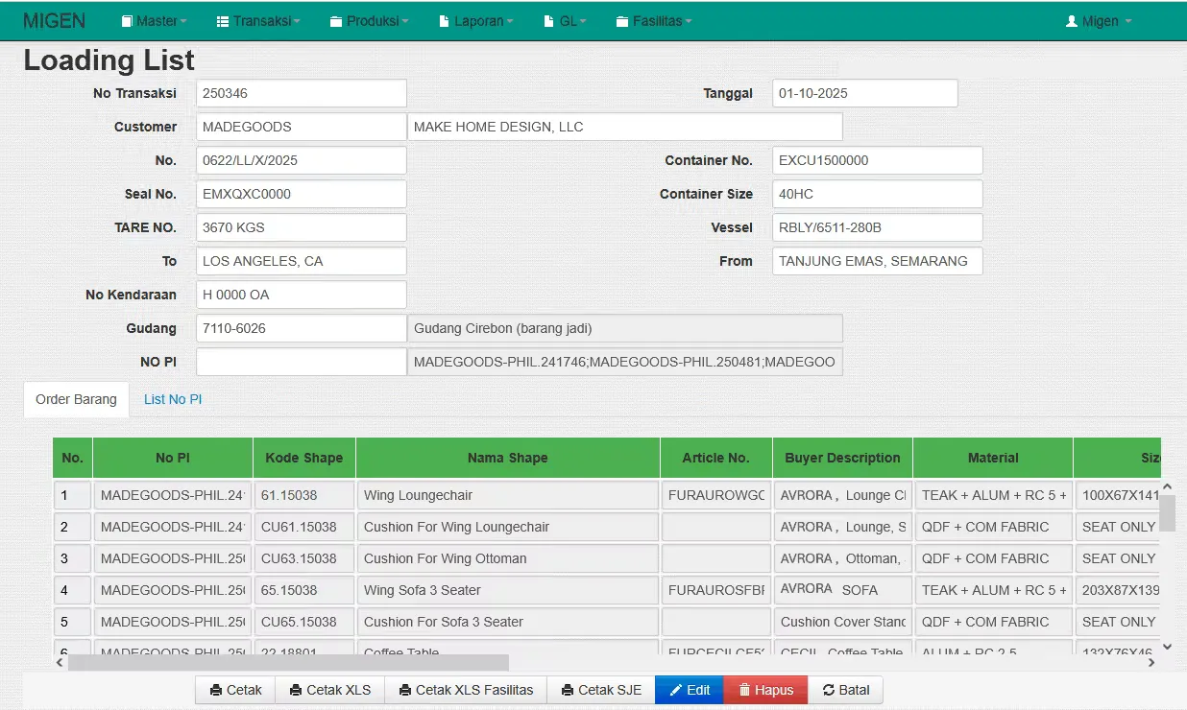Screen dimensions: 1187x710
Task: Expand the Laporan dropdown menu
Action: tap(475, 21)
